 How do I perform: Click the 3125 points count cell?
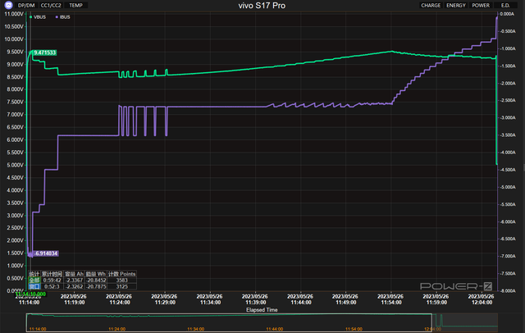[122, 286]
